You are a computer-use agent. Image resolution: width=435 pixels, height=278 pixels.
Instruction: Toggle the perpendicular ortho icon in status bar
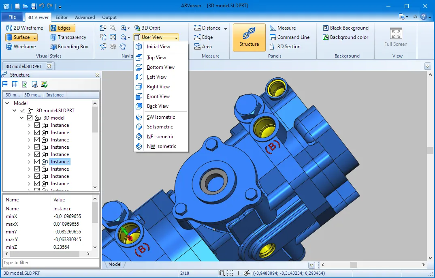[238, 273]
